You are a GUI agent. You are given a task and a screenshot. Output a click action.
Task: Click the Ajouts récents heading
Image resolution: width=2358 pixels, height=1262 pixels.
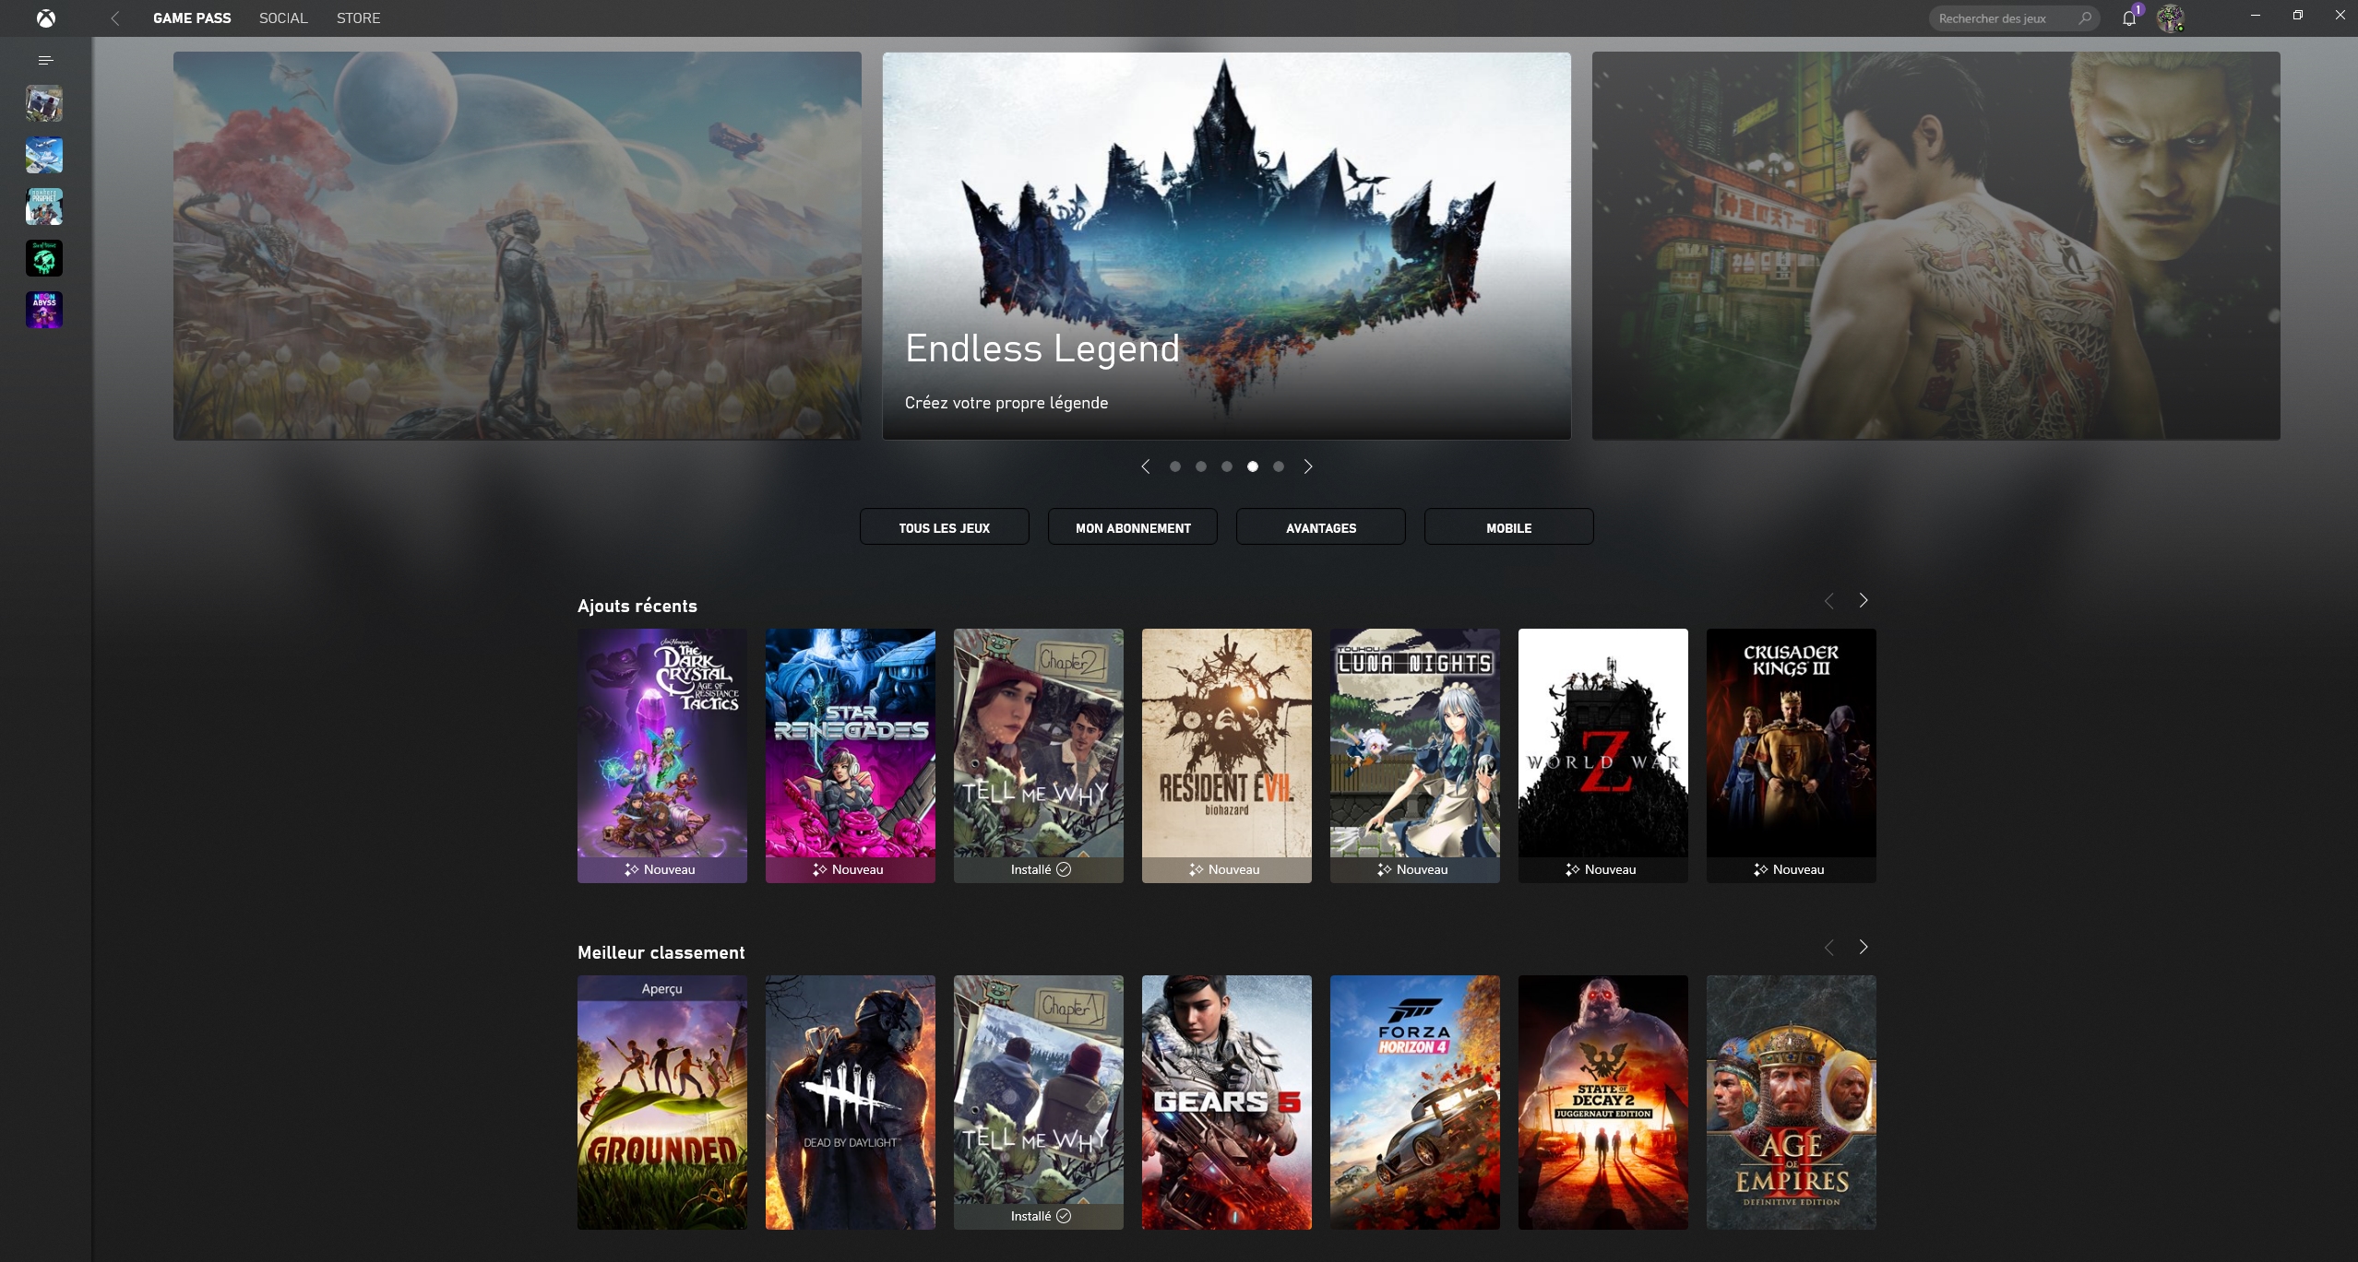coord(637,606)
